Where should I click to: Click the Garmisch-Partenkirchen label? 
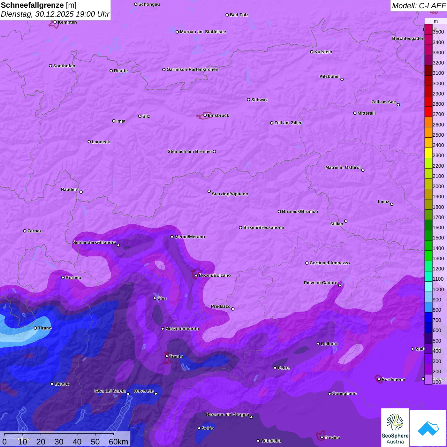(193, 69)
